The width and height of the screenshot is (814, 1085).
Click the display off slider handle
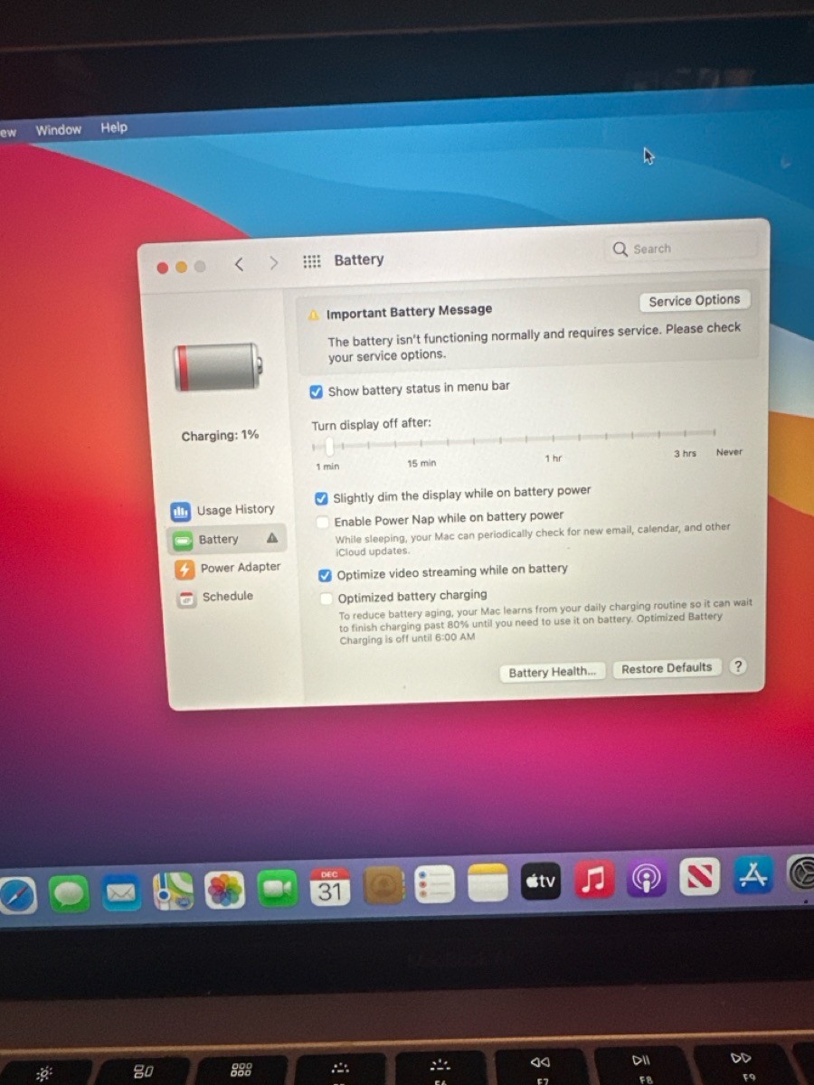(329, 446)
